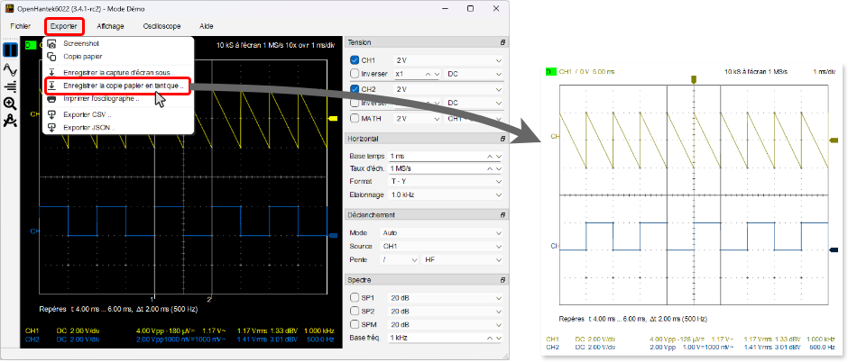Screen dimensions: 848x362
Task: Enable the MATH channel checkbox
Action: [355, 118]
